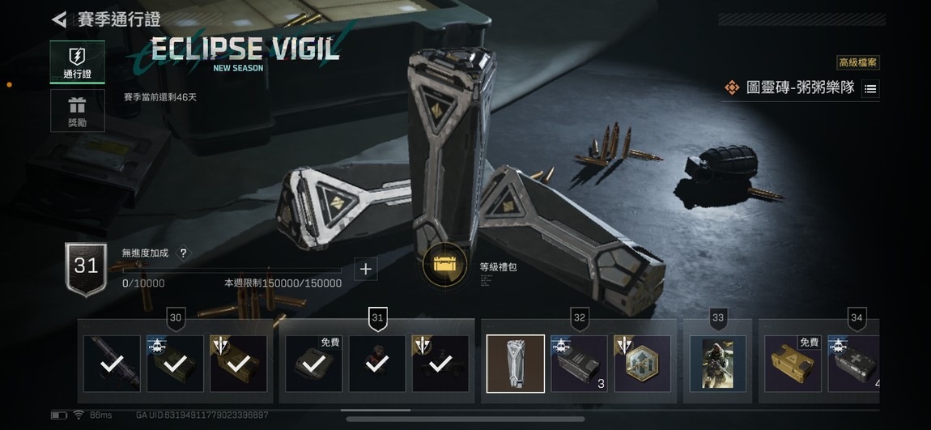Click the level 31 shield badge
The height and width of the screenshot is (430, 931).
point(86,269)
